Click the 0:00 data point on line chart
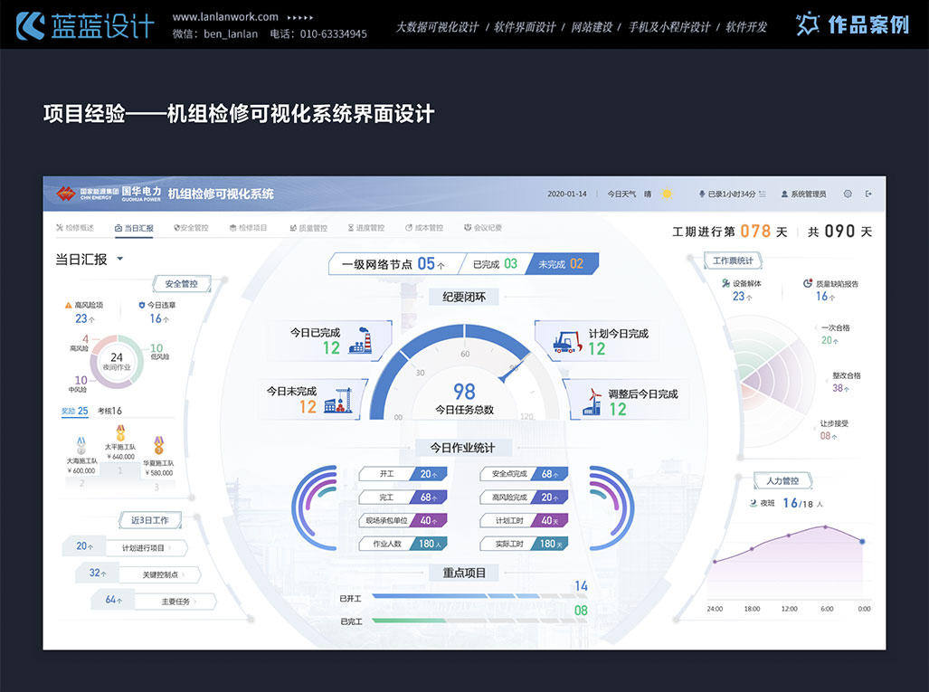929x692 pixels. click(862, 541)
